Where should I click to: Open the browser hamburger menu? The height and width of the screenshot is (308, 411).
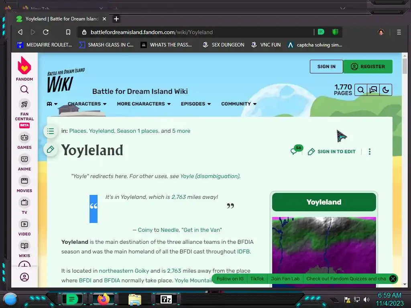(x=399, y=32)
